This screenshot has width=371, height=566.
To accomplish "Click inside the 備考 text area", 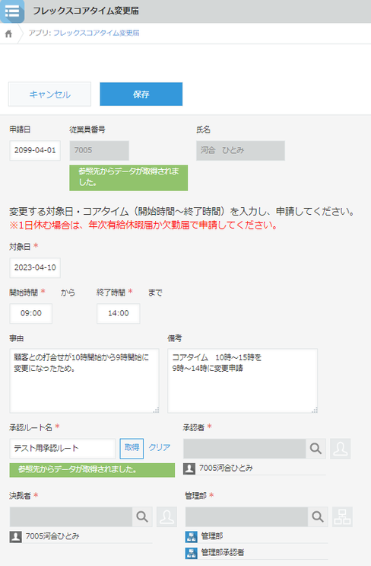I will point(243,381).
